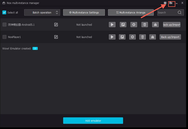Launch NoxPlayer1 with its play icon

pyautogui.click(x=112, y=37)
